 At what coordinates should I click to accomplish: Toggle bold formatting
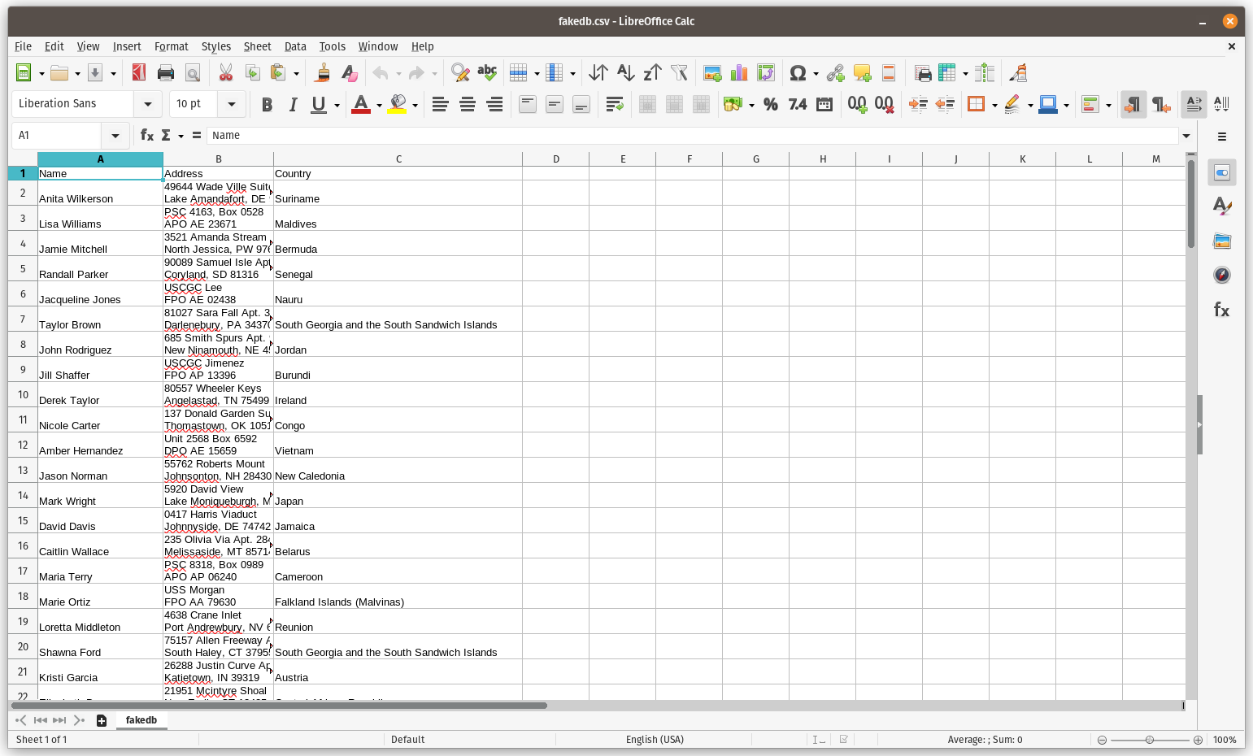click(267, 104)
